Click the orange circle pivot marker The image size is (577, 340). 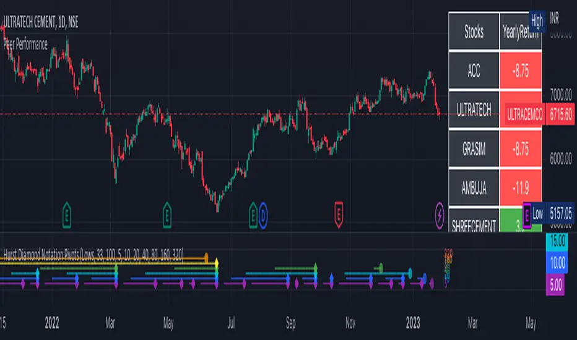pos(206,257)
